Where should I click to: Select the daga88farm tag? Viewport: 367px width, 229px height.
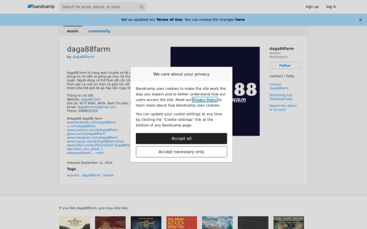click(91, 175)
